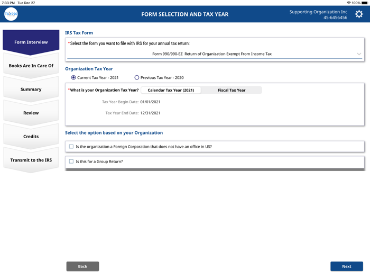Open the IRS form selection dropdown
The image size is (370, 278).
point(215,54)
